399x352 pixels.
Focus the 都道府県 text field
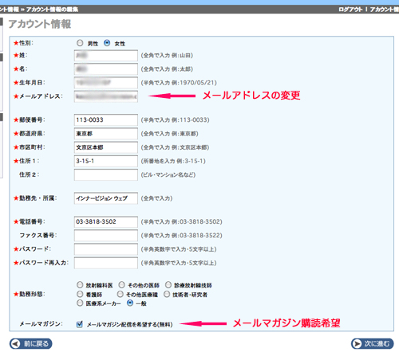pos(106,134)
